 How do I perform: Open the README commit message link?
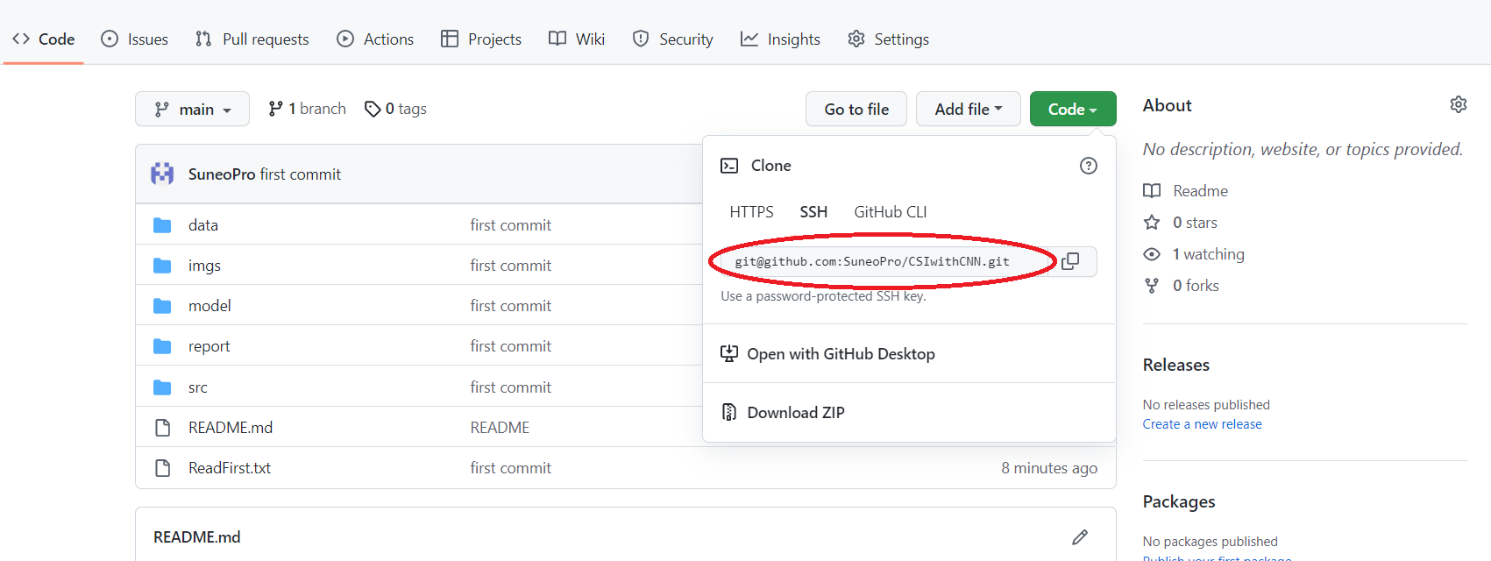[x=500, y=428]
